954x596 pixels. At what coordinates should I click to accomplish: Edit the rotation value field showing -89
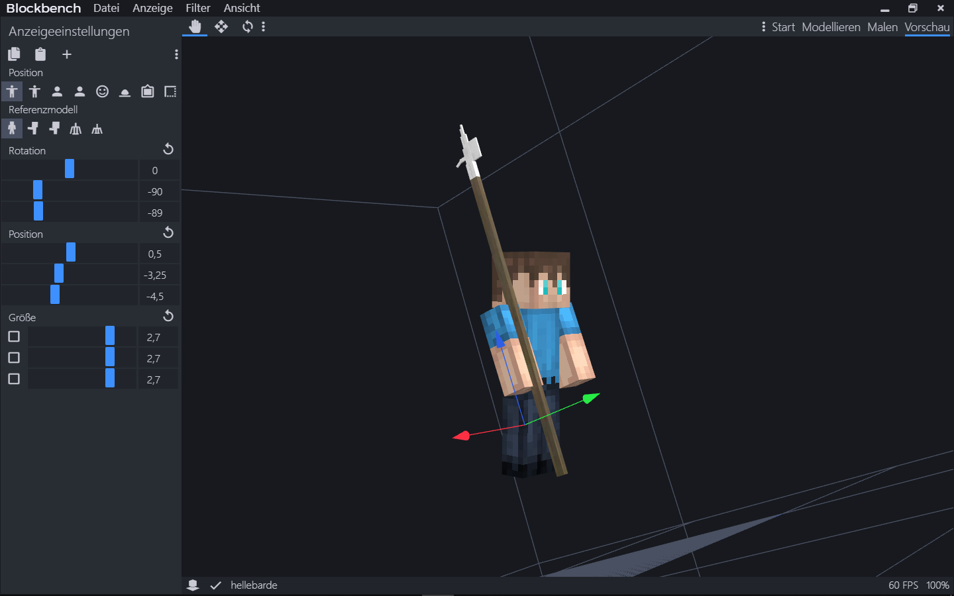[x=159, y=213]
